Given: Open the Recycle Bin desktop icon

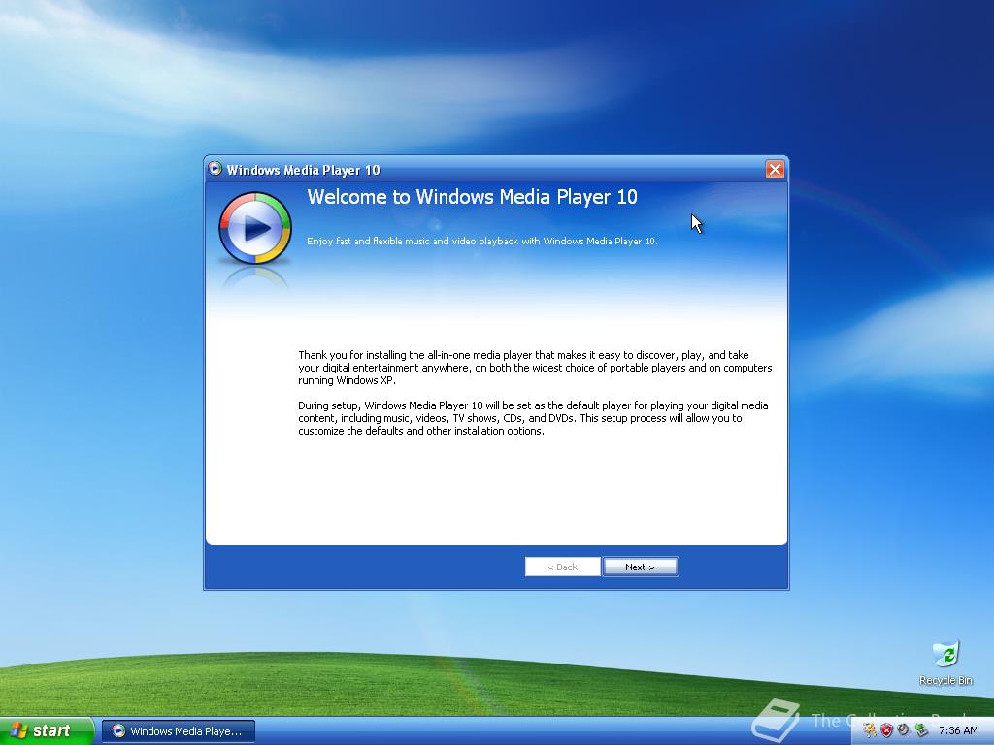Looking at the screenshot, I should point(945,663).
